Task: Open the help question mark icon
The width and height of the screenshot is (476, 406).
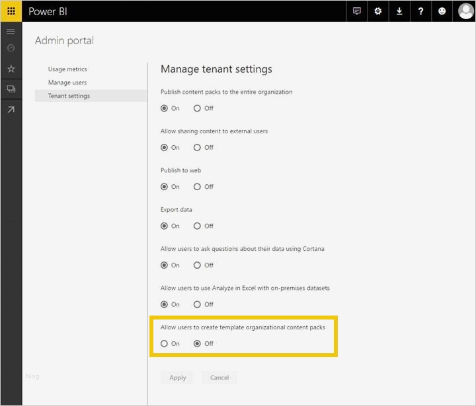Action: click(x=421, y=11)
